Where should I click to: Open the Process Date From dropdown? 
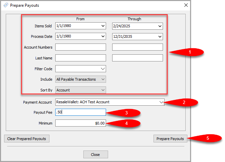(x=103, y=36)
